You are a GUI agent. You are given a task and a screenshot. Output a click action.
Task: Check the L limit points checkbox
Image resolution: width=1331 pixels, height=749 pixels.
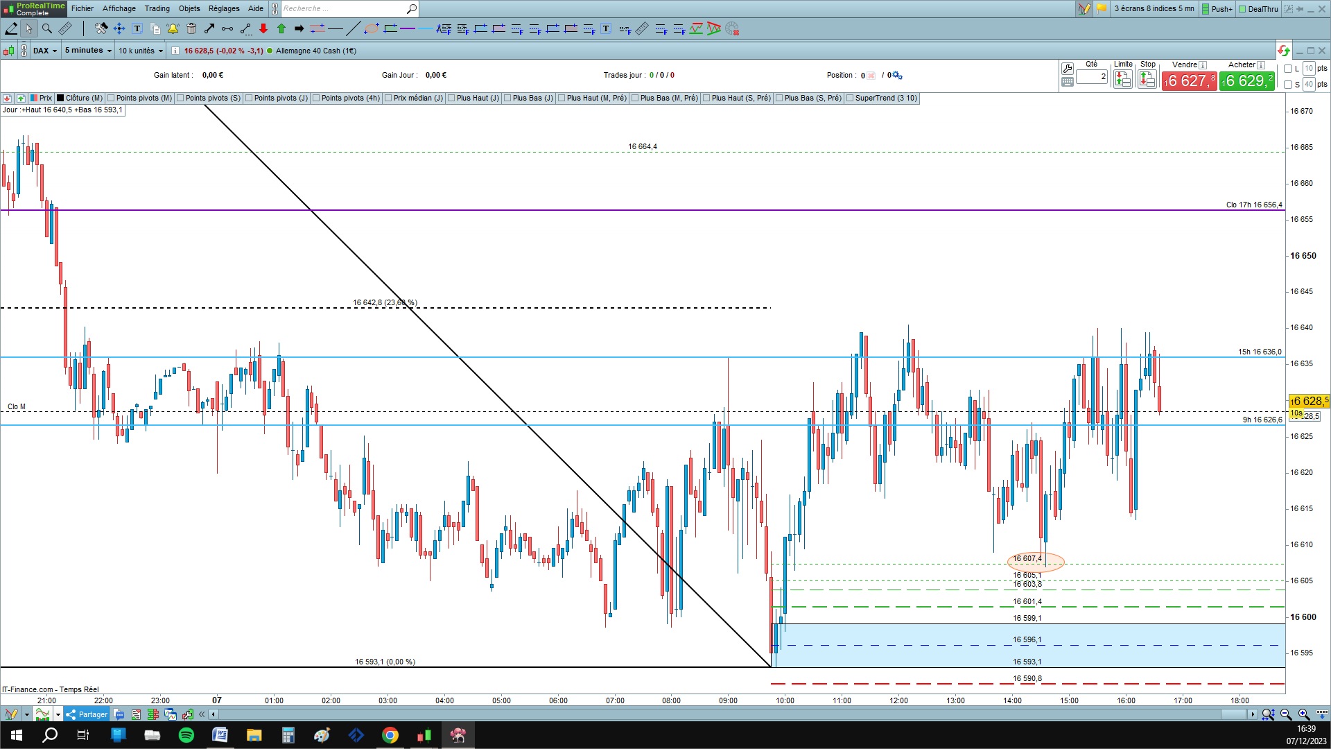coord(1288,69)
